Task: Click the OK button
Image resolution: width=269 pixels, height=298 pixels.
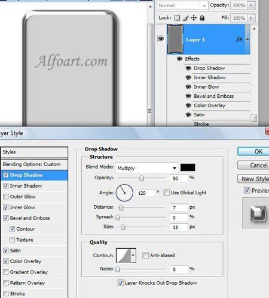Action: tap(253, 152)
